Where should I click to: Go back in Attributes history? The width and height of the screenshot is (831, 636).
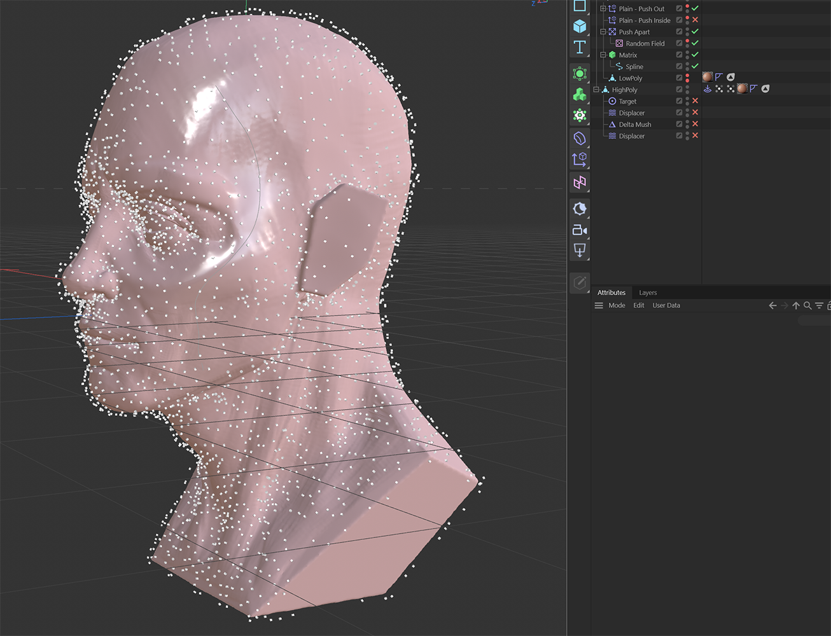(x=772, y=306)
